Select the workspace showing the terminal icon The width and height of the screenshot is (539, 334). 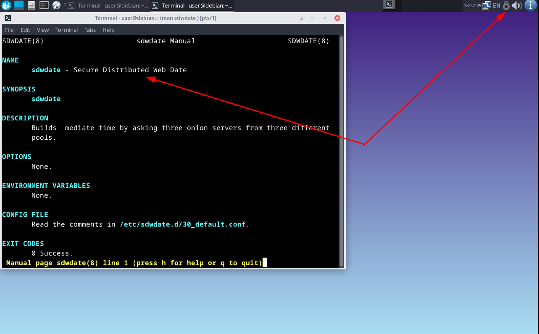[389, 5]
